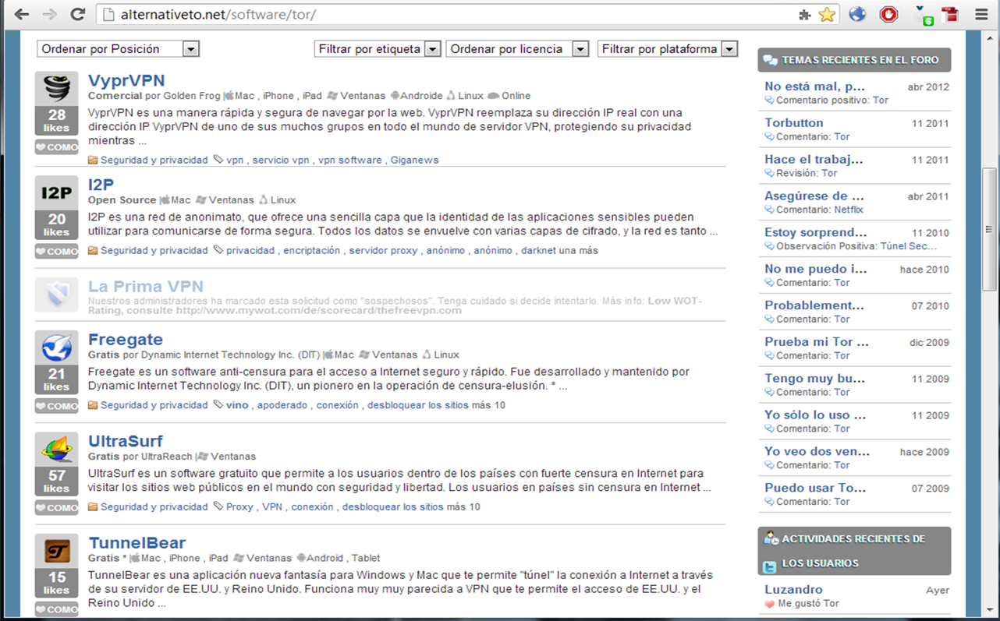Open forum topic 'Yo veo dos ven...'
Viewport: 1000px width, 621px height.
pos(817,451)
